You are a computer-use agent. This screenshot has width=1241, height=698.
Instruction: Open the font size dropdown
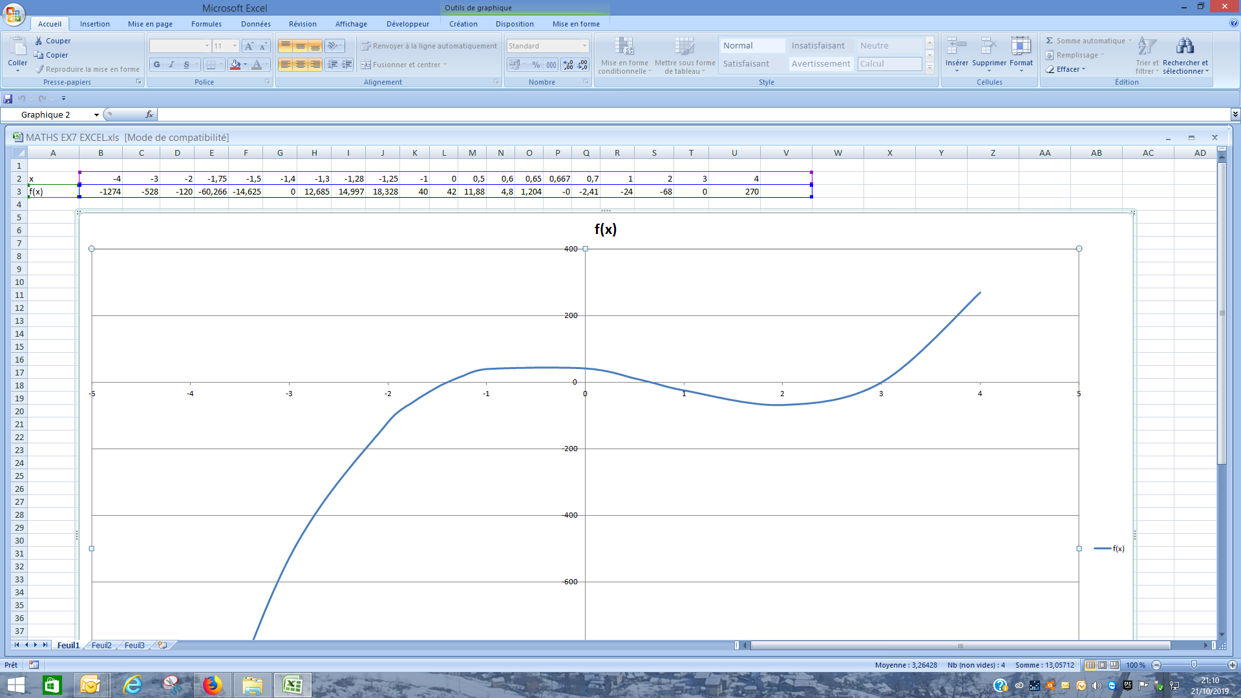tap(235, 46)
